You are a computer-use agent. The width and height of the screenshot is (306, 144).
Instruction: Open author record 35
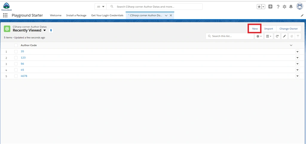[x=22, y=51]
